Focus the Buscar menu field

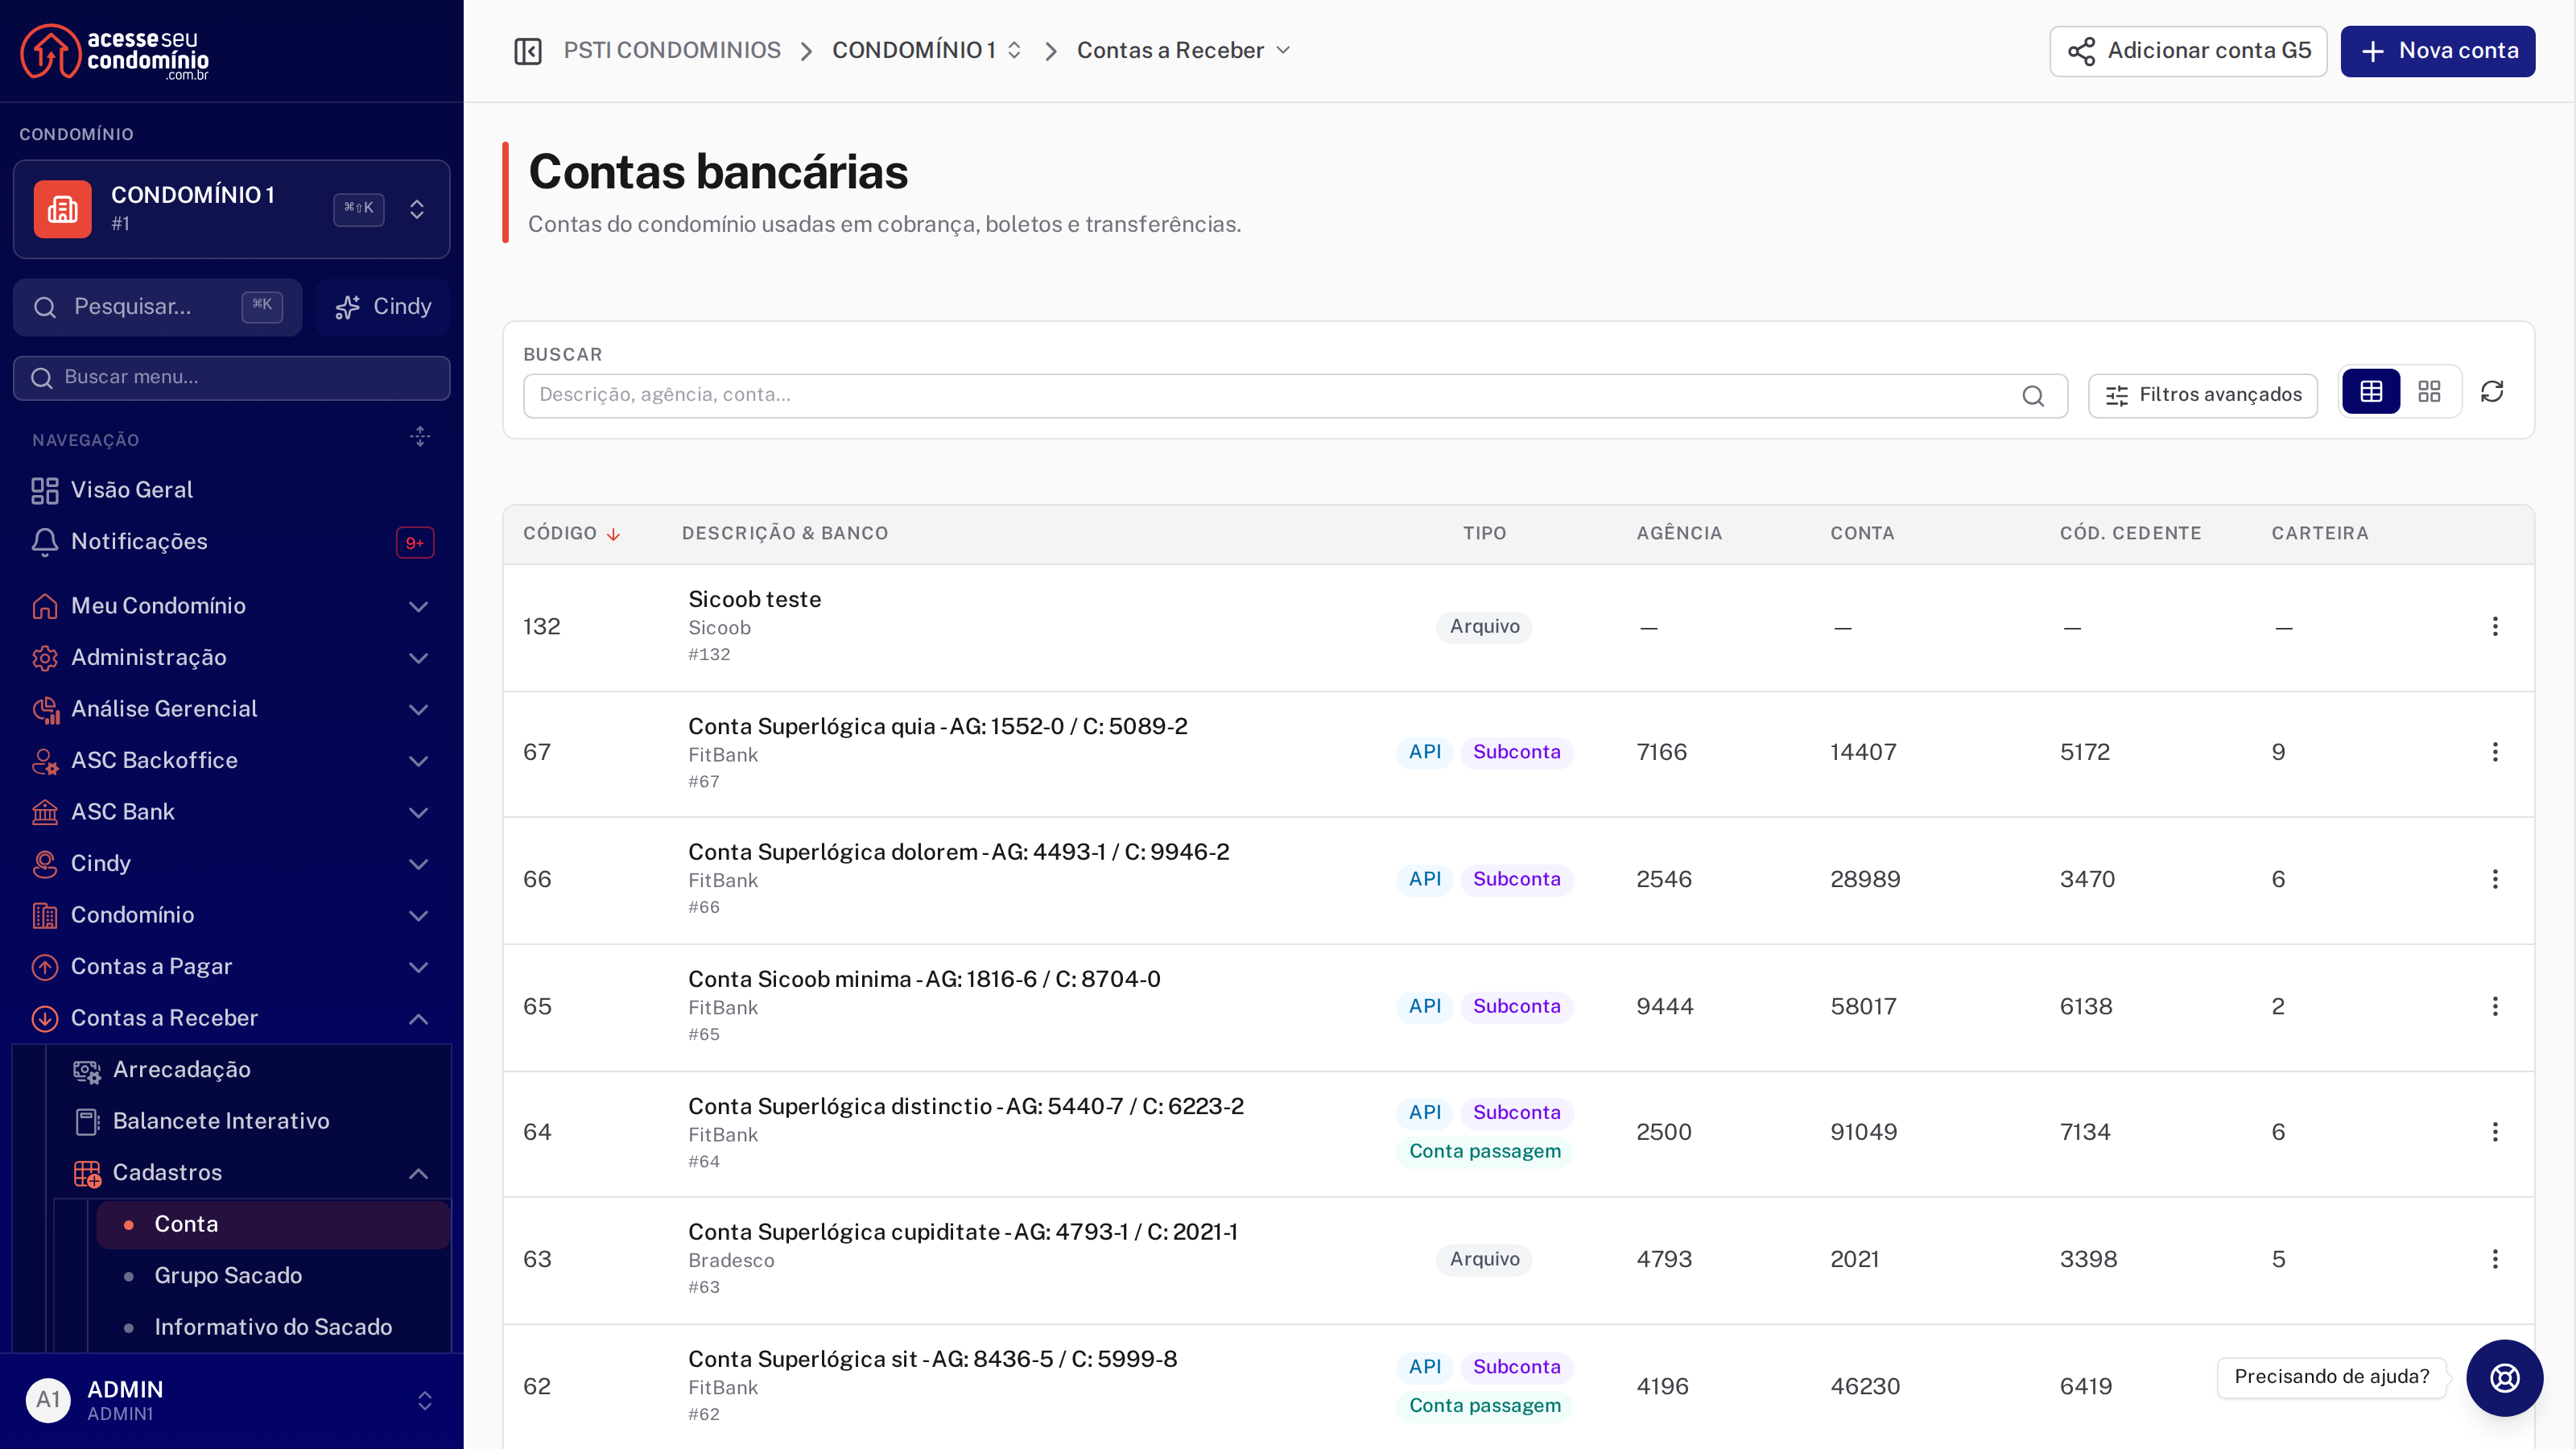pyautogui.click(x=231, y=378)
